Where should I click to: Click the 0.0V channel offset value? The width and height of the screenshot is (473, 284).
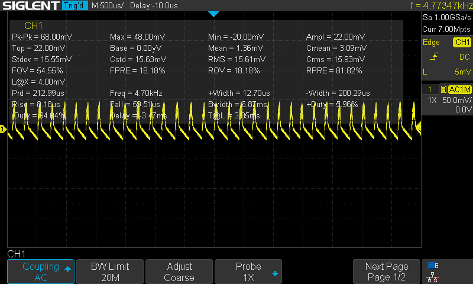tap(464, 109)
